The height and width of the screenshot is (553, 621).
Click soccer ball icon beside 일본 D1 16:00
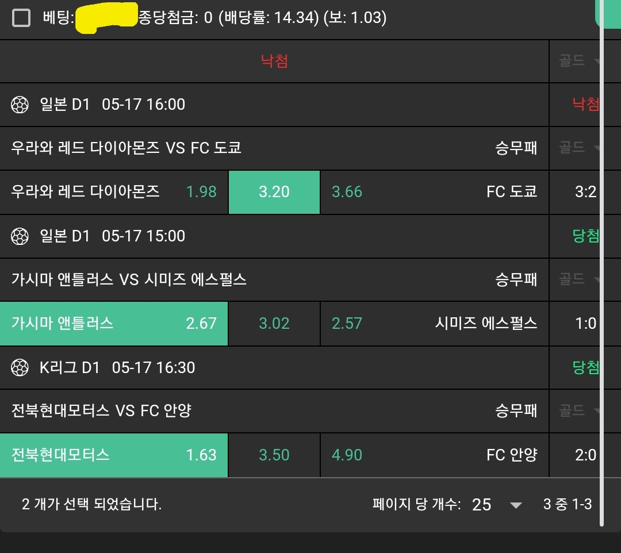click(20, 105)
